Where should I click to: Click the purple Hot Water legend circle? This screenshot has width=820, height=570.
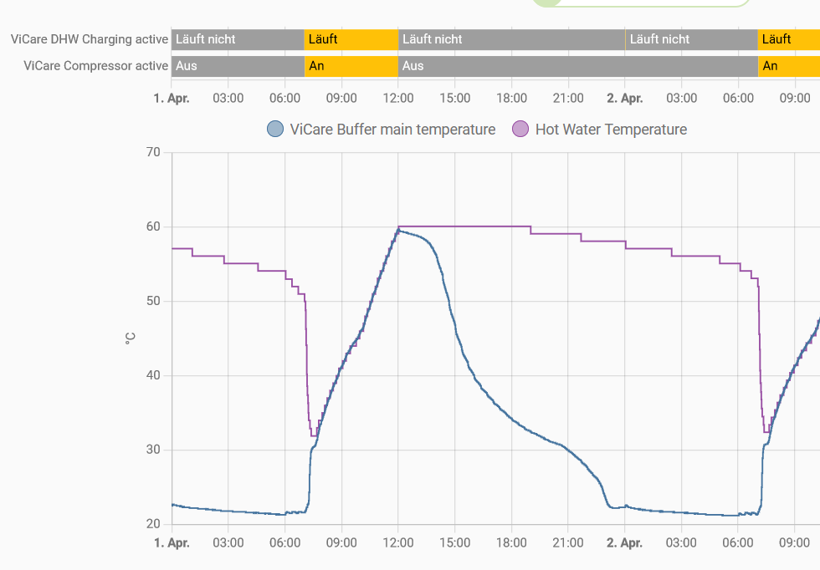point(520,130)
